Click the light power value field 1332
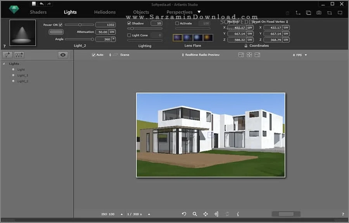This screenshot has width=349, height=223. tap(105, 25)
